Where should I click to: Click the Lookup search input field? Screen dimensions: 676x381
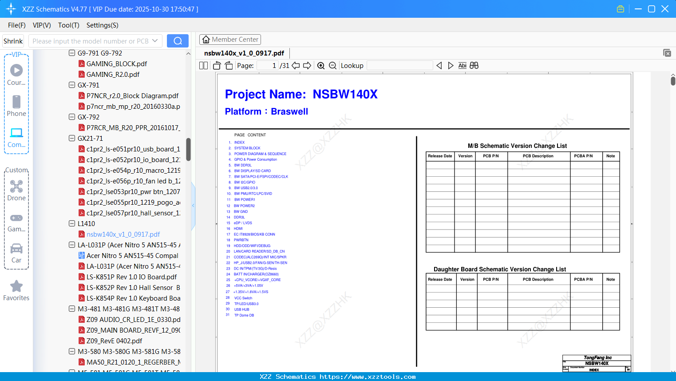coord(400,66)
